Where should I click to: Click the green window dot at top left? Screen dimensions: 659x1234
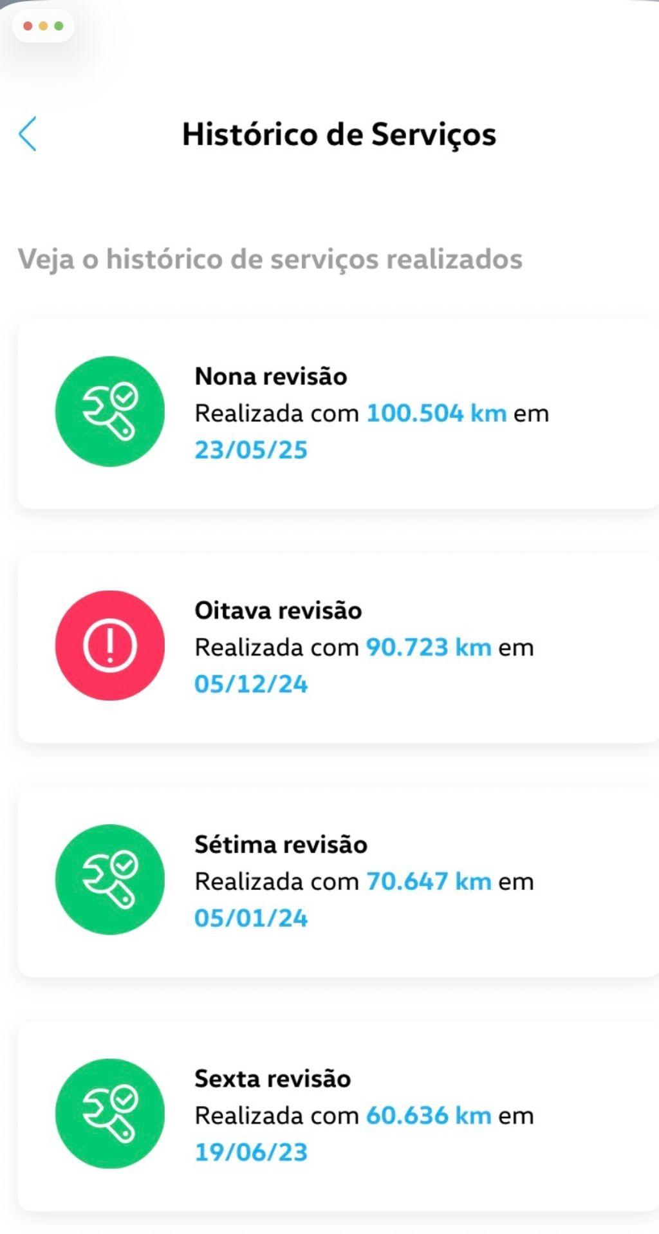(x=59, y=26)
